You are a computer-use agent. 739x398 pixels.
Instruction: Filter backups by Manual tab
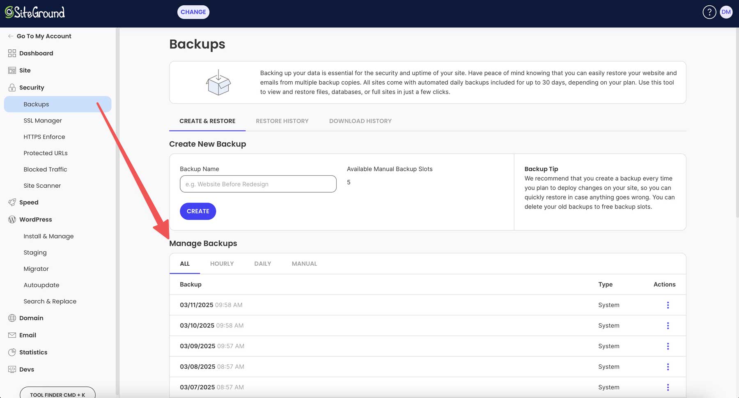coord(304,263)
